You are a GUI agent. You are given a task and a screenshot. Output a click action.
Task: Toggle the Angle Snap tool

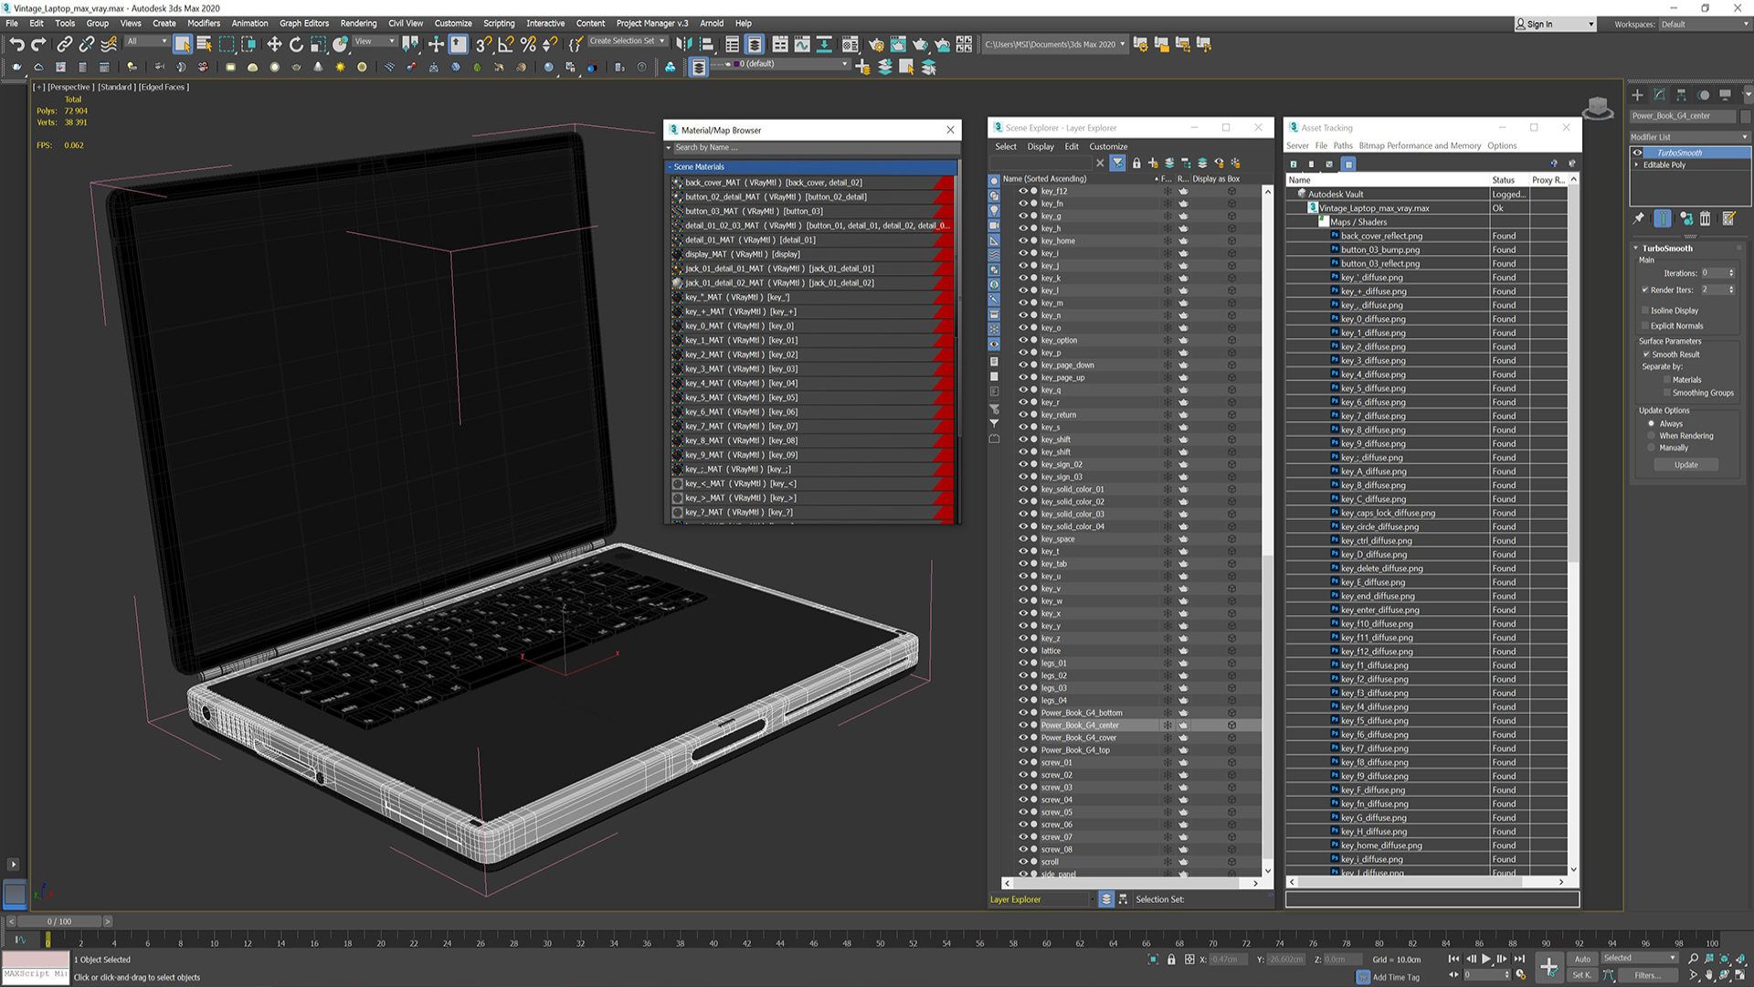click(x=506, y=43)
